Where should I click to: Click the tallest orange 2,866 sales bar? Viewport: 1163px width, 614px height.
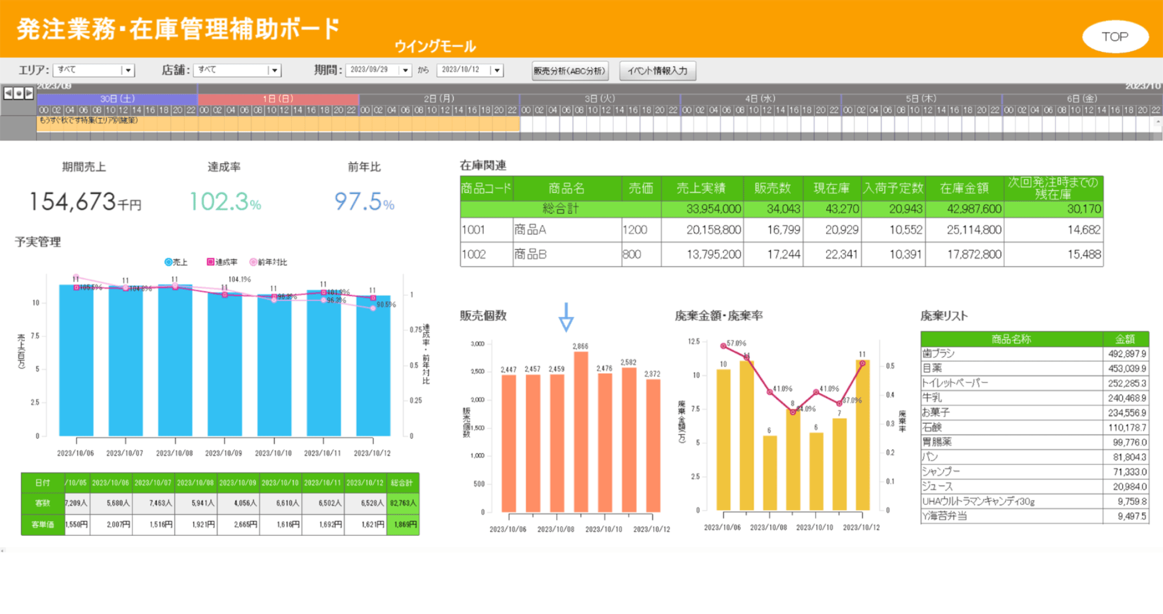coord(581,432)
